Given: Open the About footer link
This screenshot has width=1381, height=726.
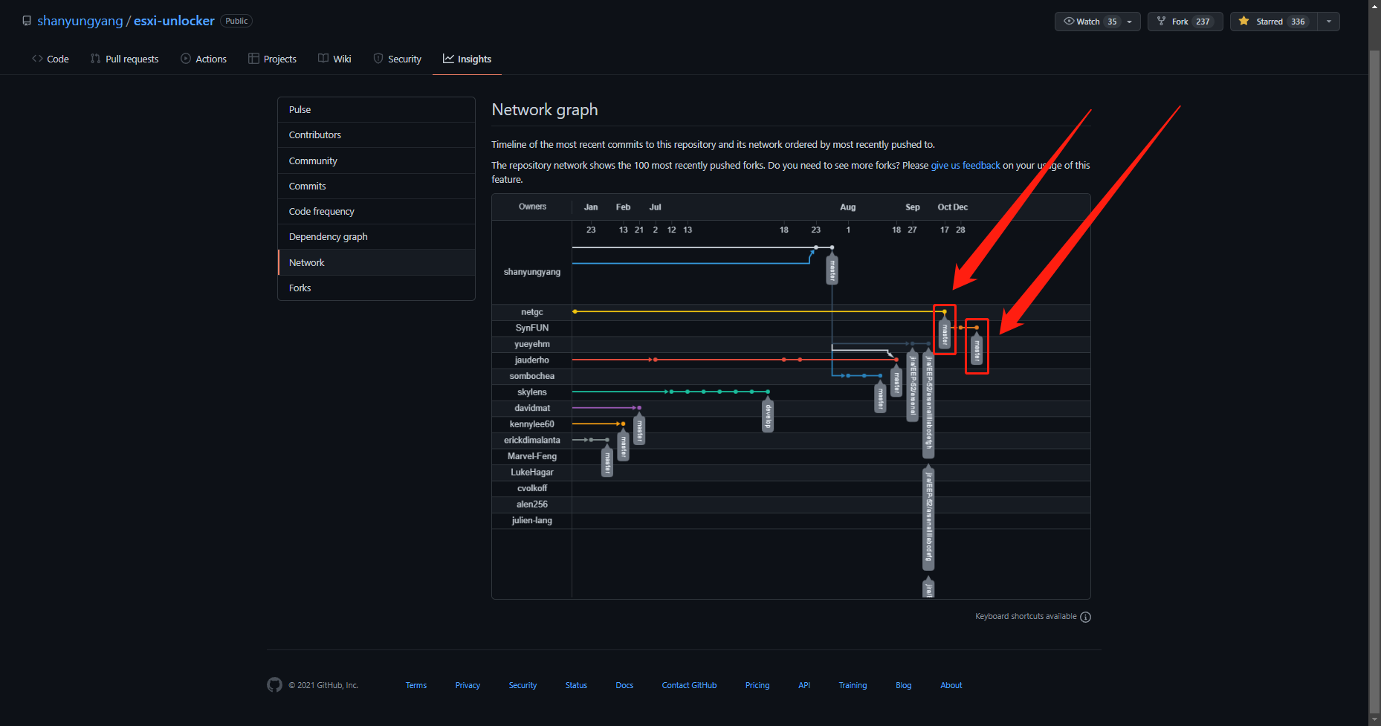Looking at the screenshot, I should (x=951, y=685).
